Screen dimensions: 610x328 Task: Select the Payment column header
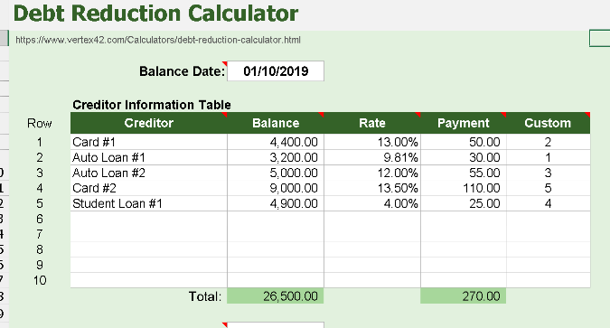464,123
